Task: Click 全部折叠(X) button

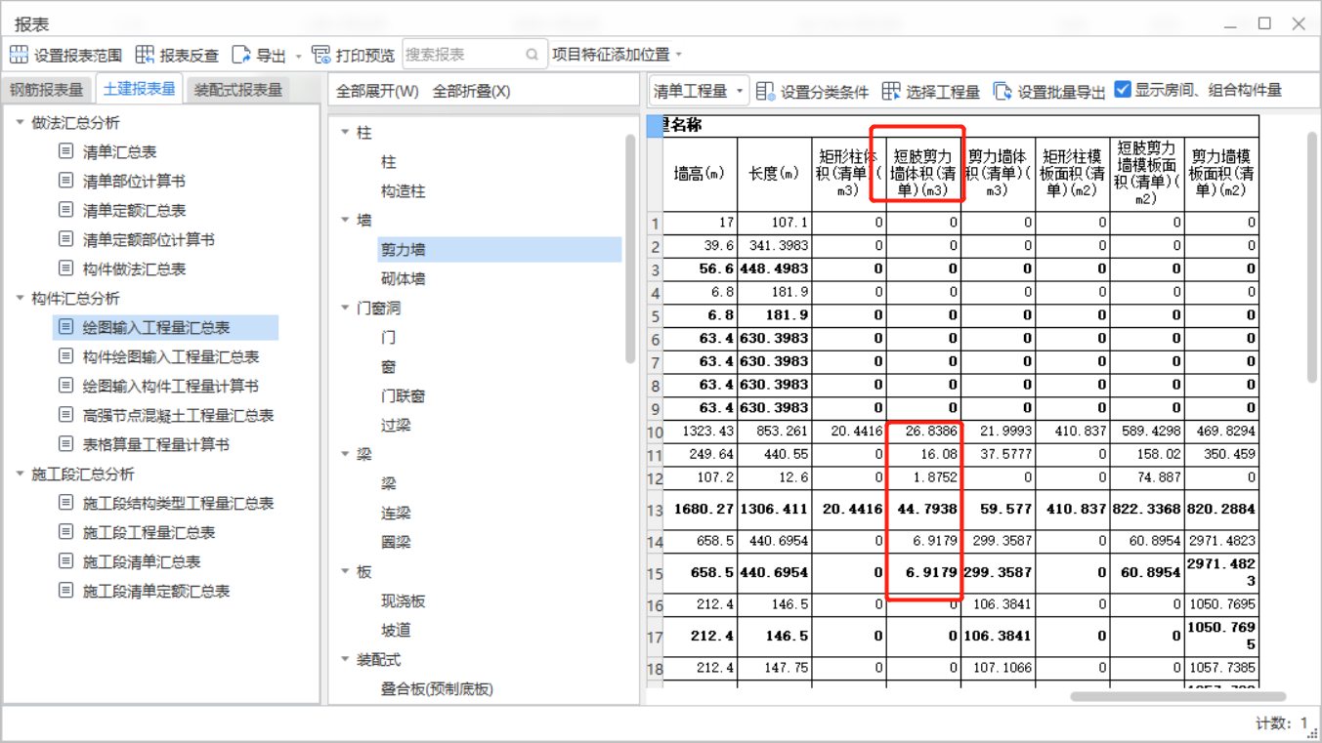Action: tap(471, 91)
